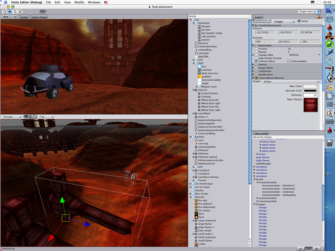Select the hand pan tool in toolbar
335x251 pixels.
coord(5,12)
